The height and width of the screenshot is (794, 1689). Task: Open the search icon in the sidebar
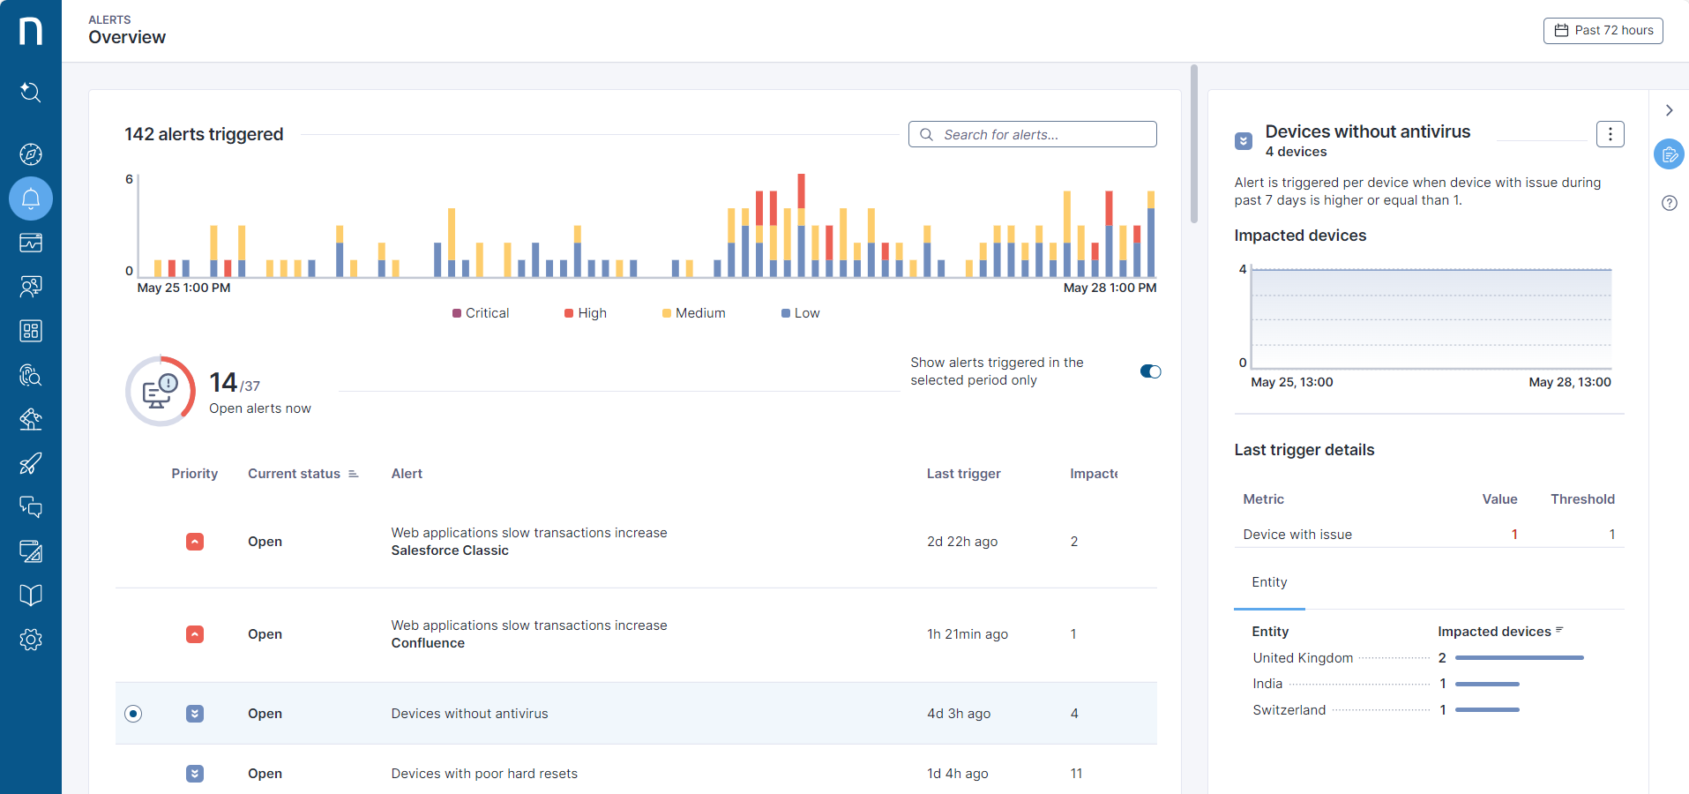coord(31,92)
